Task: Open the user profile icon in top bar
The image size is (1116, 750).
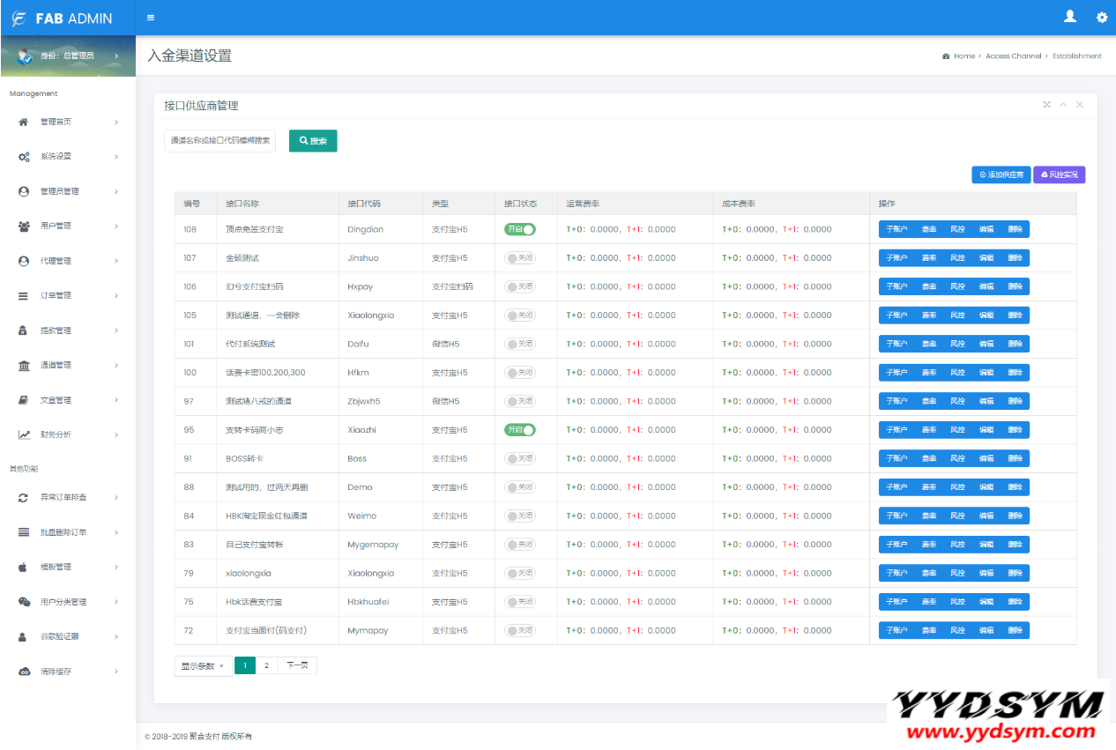Action: (1070, 17)
